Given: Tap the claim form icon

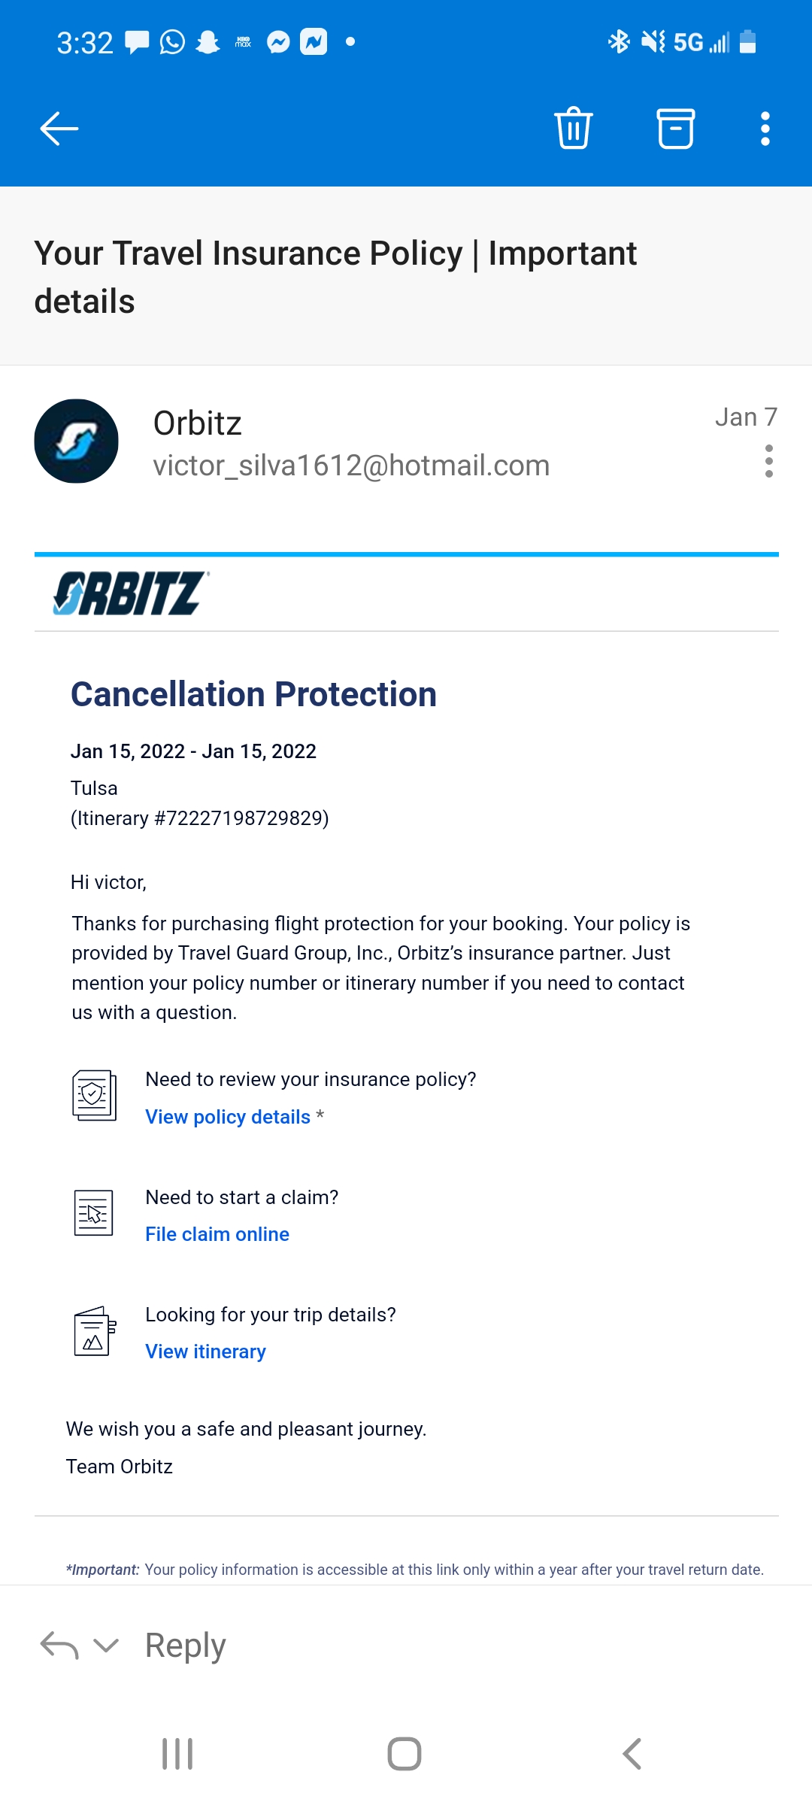Looking at the screenshot, I should point(94,1212).
